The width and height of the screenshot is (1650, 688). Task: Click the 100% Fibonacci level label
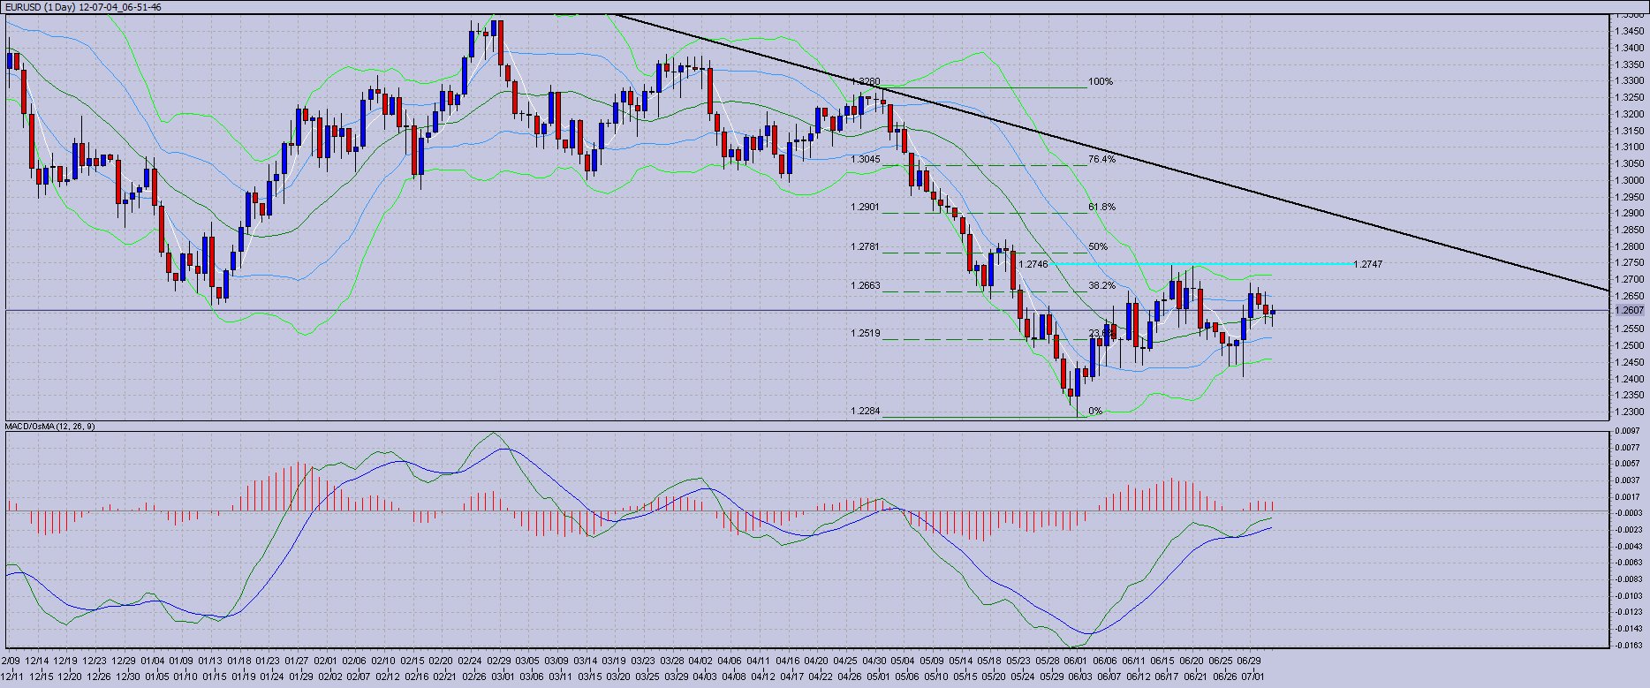[1101, 82]
